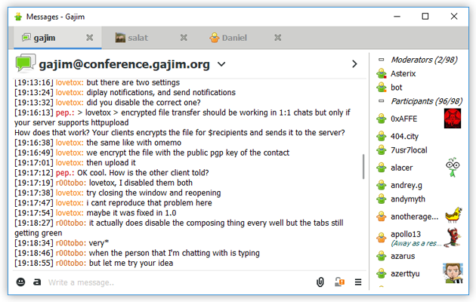
Task: Click apollo13's away status icon
Action: pyautogui.click(x=382, y=238)
